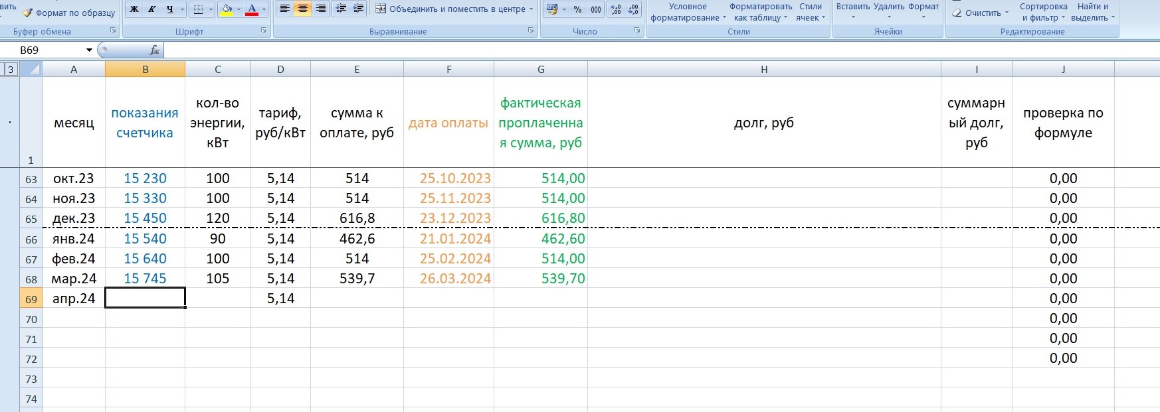Screen dimensions: 1160x412
Task: Apply accounting number format icon
Action: click(x=551, y=9)
